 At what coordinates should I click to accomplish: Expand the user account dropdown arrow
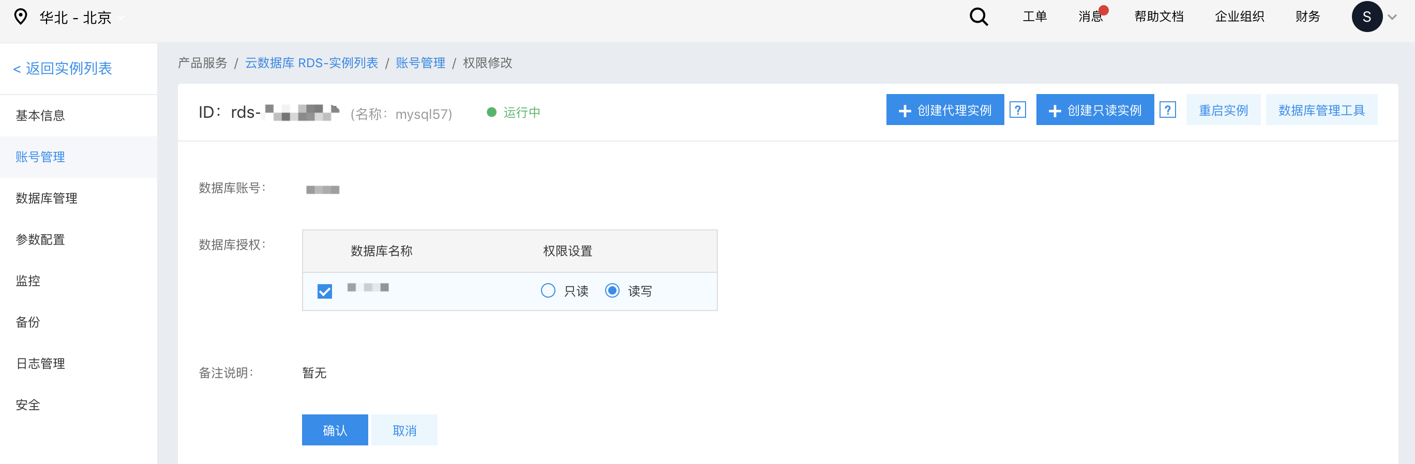pos(1392,17)
